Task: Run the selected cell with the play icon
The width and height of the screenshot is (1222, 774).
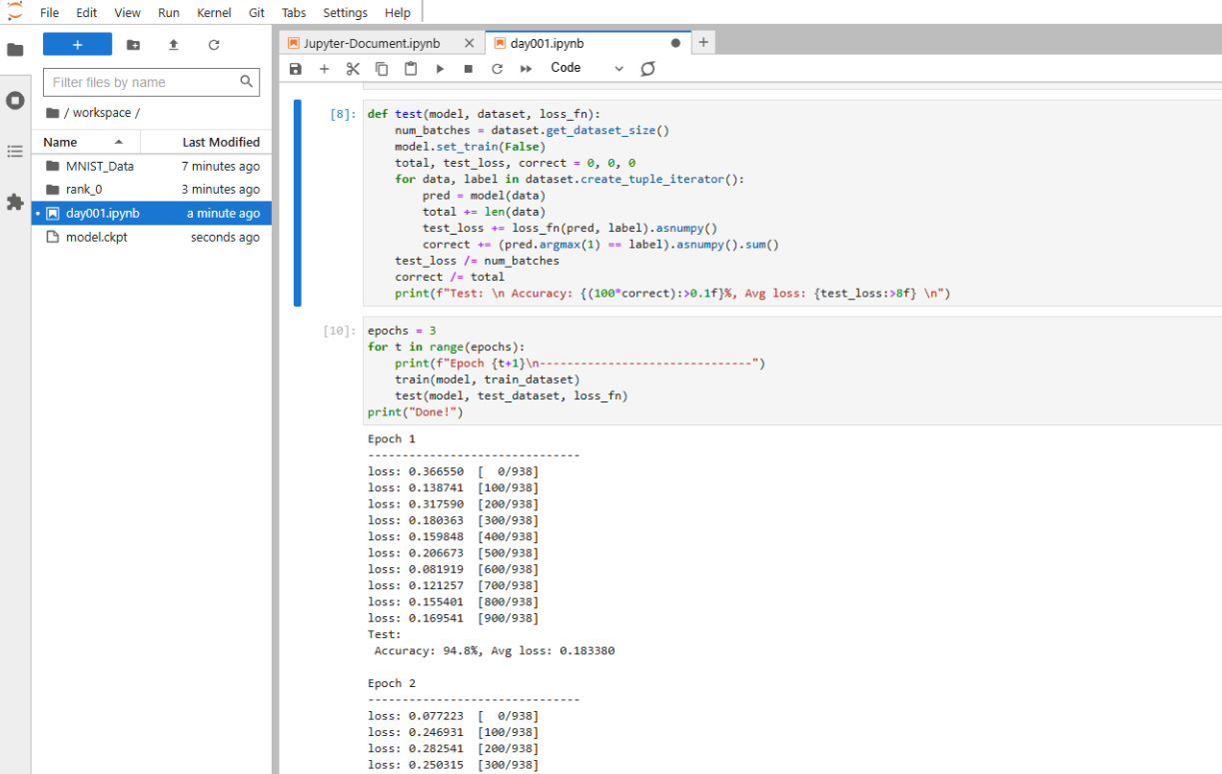Action: coord(440,69)
